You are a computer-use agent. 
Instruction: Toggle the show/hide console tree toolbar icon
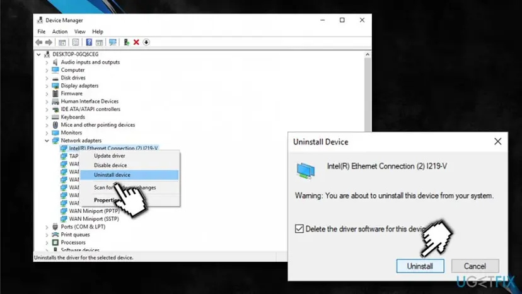(x=62, y=42)
